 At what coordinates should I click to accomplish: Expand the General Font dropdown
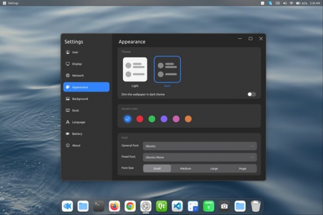coord(200,146)
